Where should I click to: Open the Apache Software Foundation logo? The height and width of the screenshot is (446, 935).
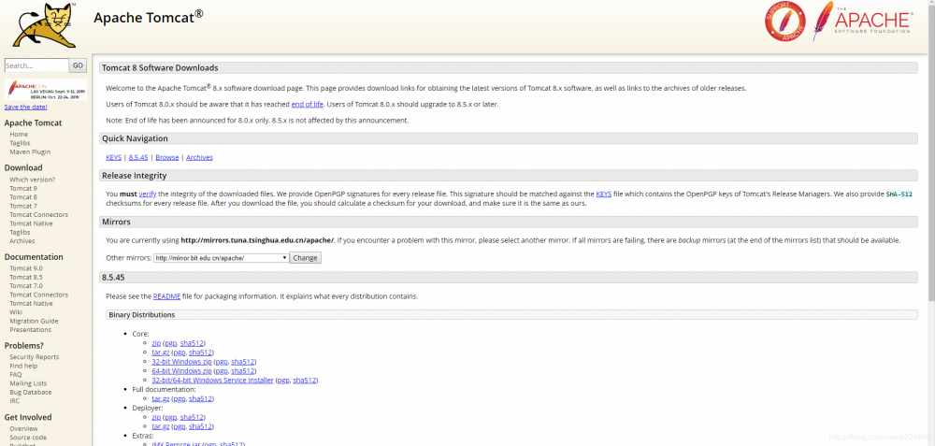coord(862,21)
